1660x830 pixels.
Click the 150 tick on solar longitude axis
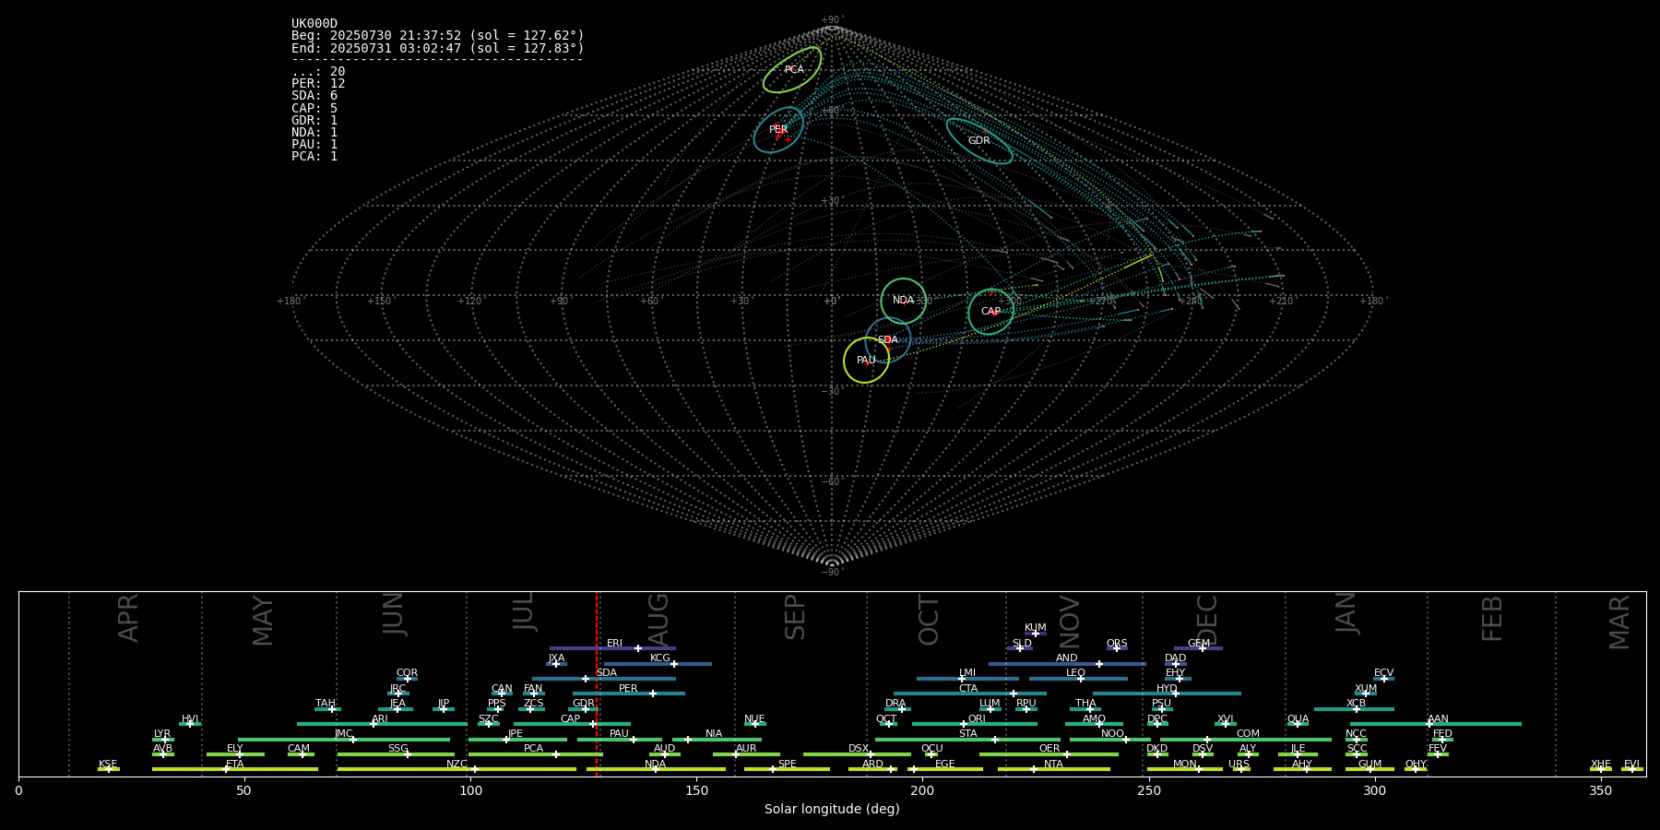click(x=696, y=790)
